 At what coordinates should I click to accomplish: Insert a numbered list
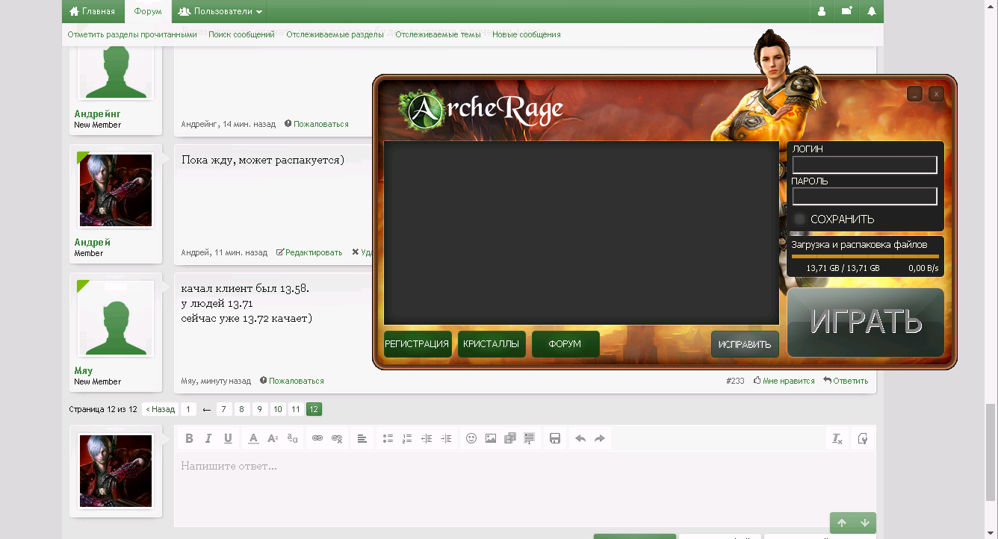tap(407, 438)
